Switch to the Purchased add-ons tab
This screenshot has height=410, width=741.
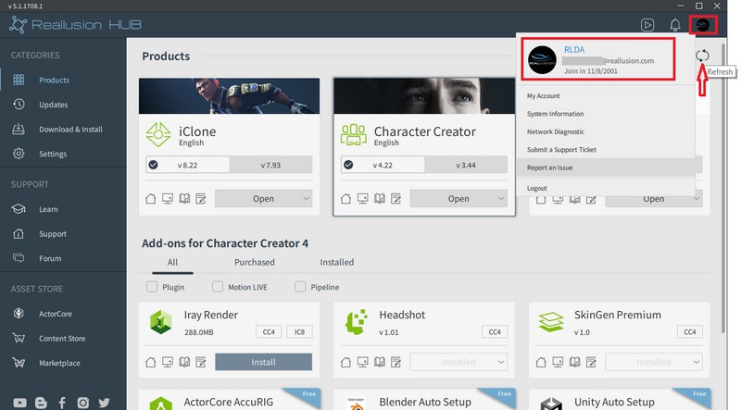(x=254, y=262)
